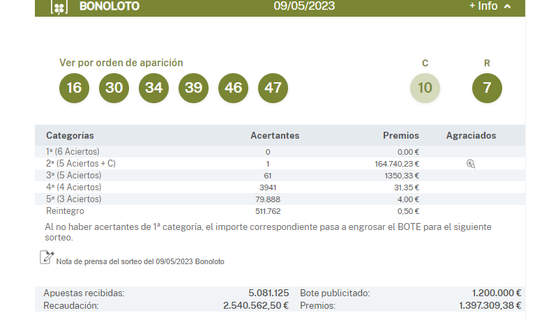Viewport: 558px width, 322px height.
Task: Select 'Ver por orden de aparición' link
Action: 121,63
